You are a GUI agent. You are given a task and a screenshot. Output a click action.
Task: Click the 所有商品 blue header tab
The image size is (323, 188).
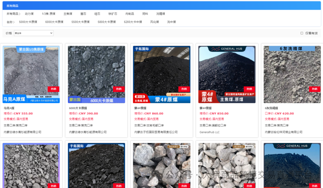tap(12, 6)
